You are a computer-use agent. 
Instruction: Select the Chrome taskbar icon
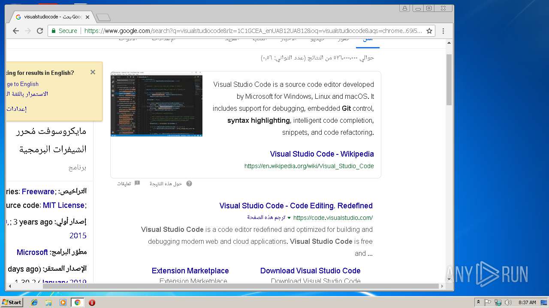(x=77, y=302)
